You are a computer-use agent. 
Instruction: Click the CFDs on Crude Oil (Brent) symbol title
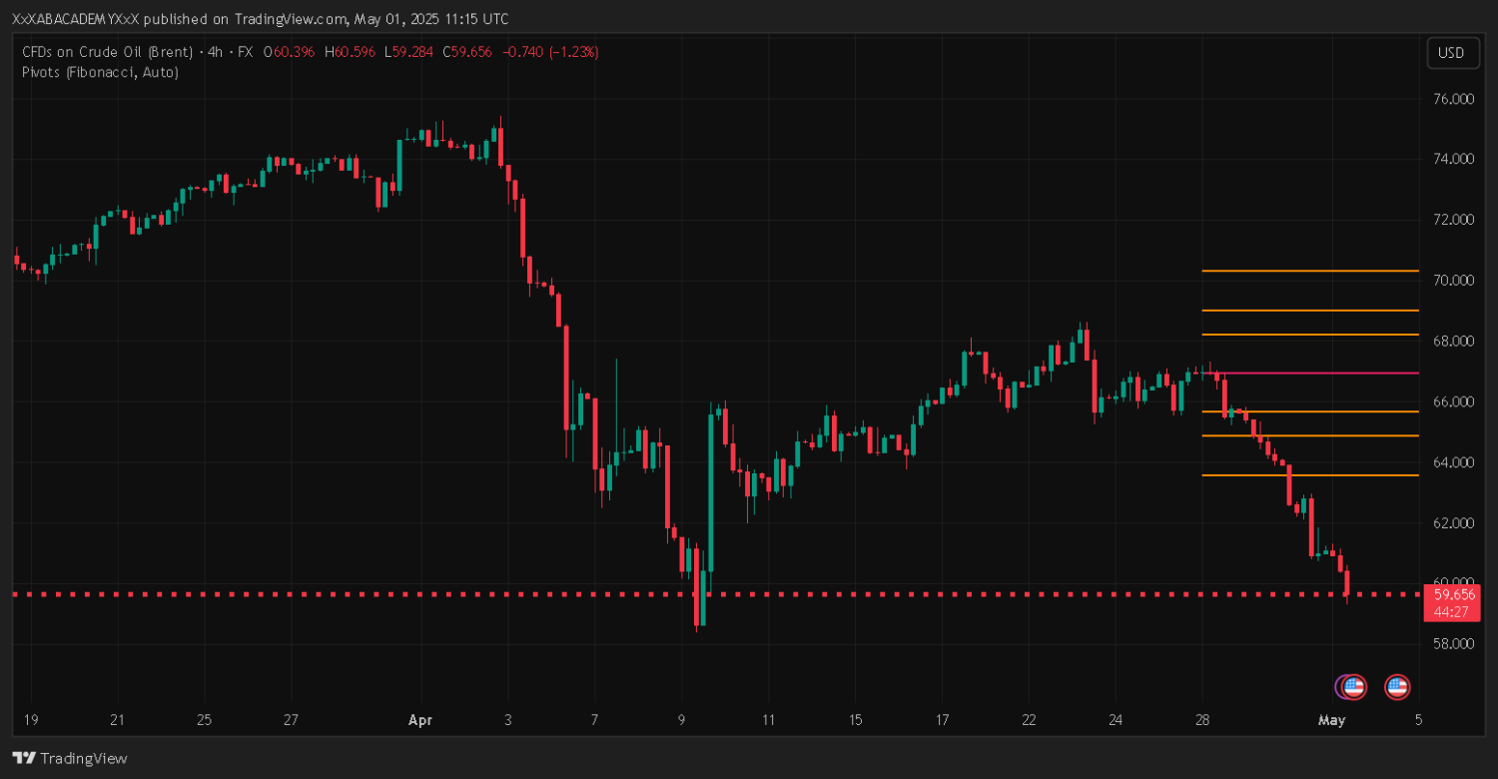click(110, 52)
